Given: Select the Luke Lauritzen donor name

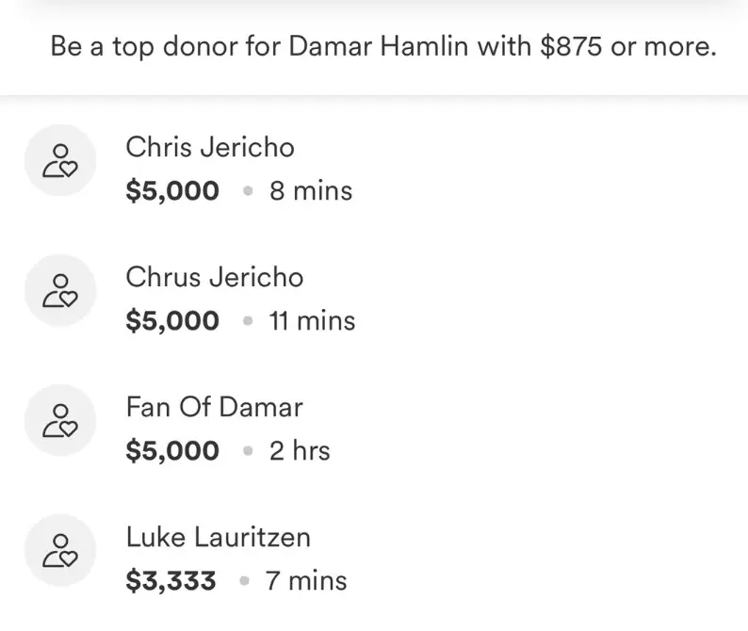Looking at the screenshot, I should point(219,538).
